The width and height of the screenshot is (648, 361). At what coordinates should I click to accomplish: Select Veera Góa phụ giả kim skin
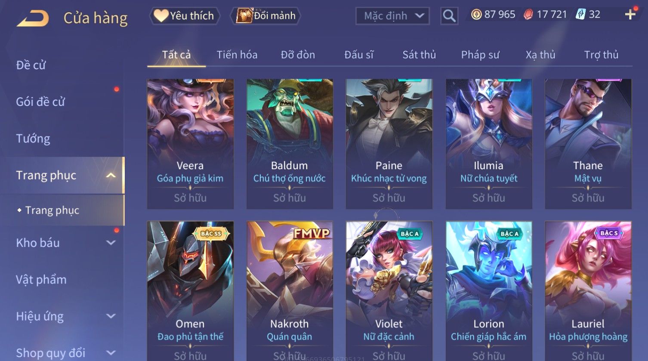pyautogui.click(x=190, y=144)
